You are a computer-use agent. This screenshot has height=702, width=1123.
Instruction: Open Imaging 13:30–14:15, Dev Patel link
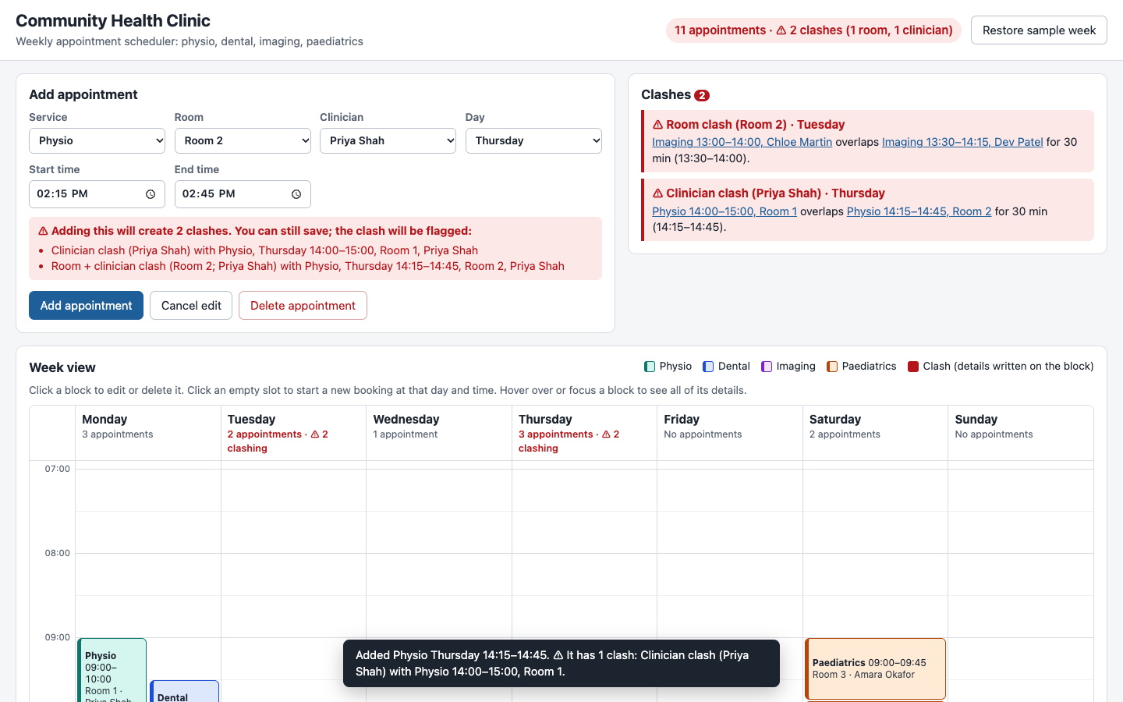tap(962, 142)
